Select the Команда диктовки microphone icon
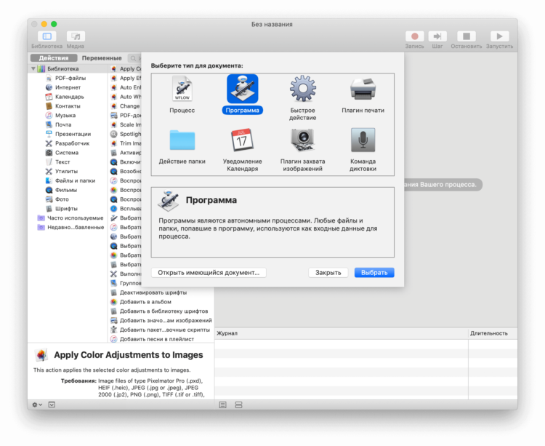 point(363,140)
